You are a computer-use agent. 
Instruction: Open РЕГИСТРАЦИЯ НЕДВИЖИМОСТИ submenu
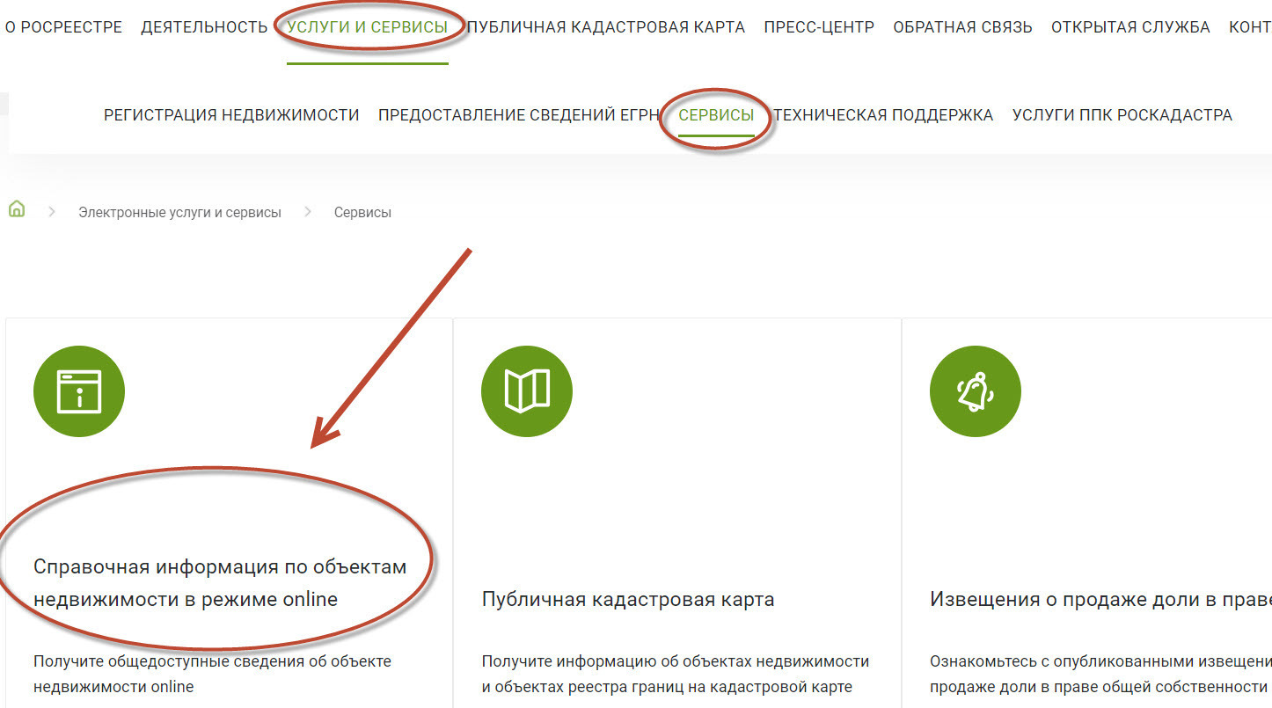pyautogui.click(x=231, y=114)
